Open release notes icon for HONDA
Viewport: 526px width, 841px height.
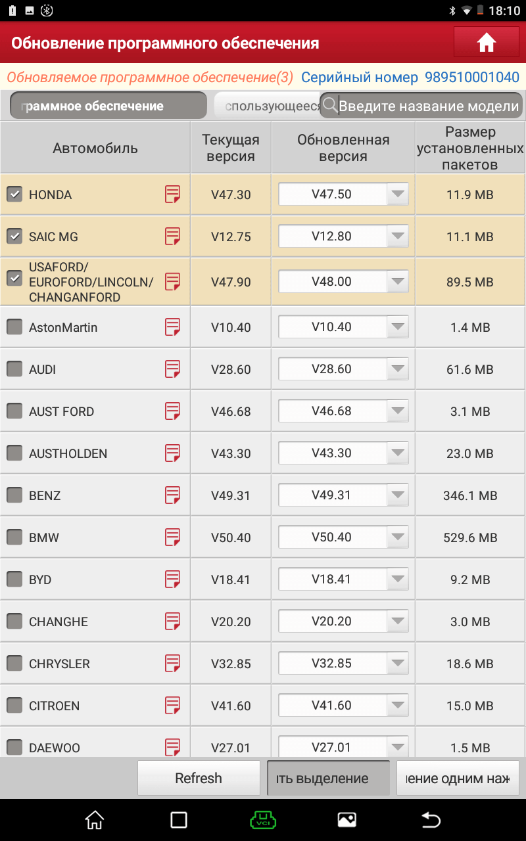click(x=172, y=194)
